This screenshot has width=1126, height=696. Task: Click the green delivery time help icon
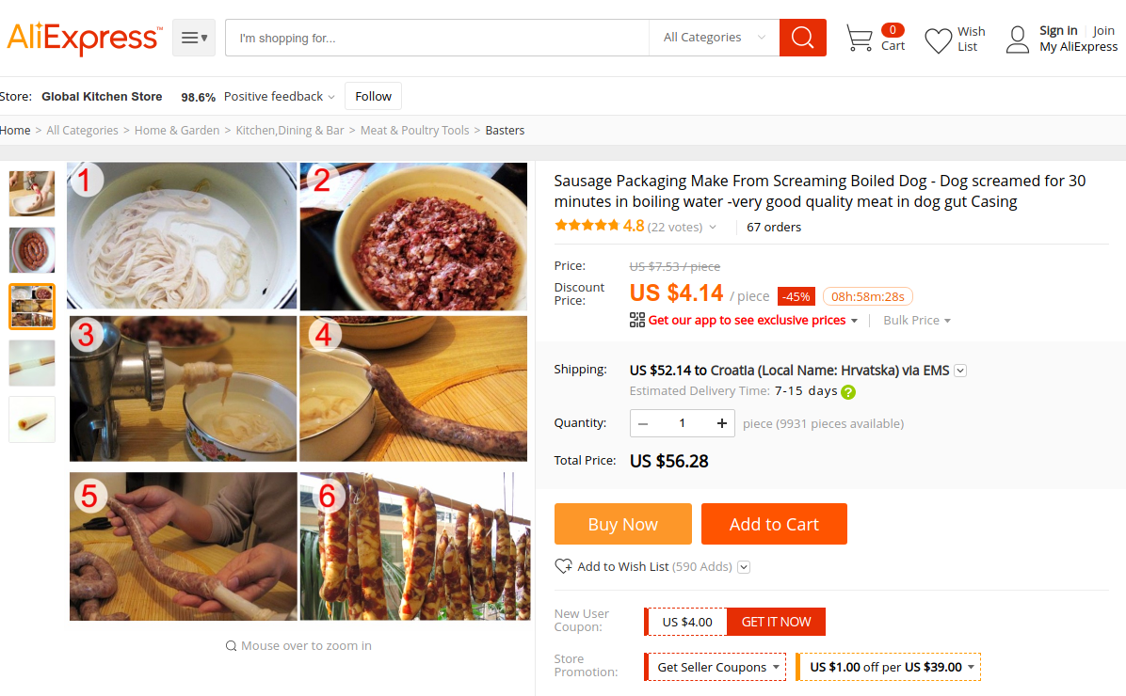[848, 392]
